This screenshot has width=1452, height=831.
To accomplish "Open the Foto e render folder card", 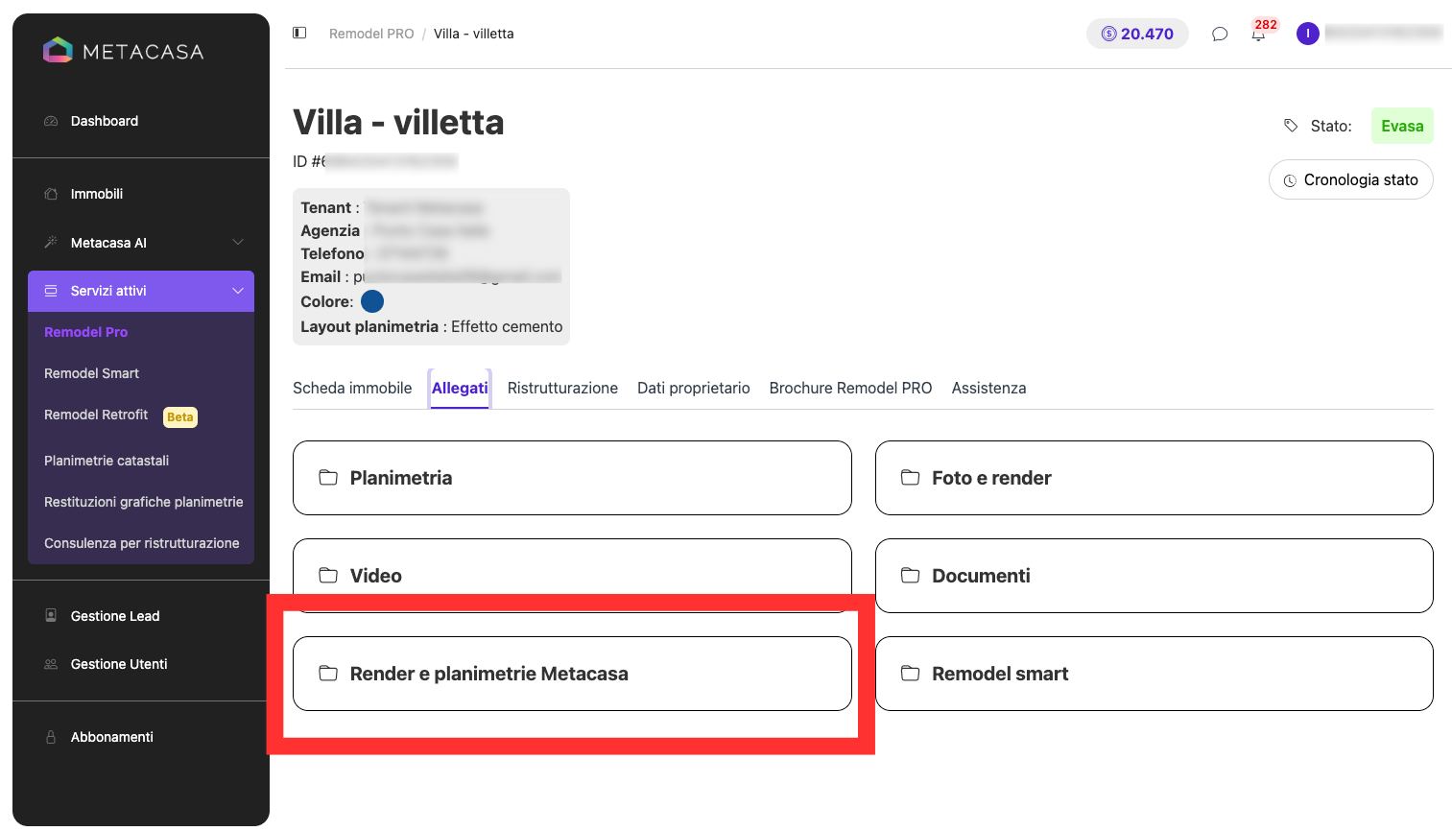I will [x=1154, y=478].
